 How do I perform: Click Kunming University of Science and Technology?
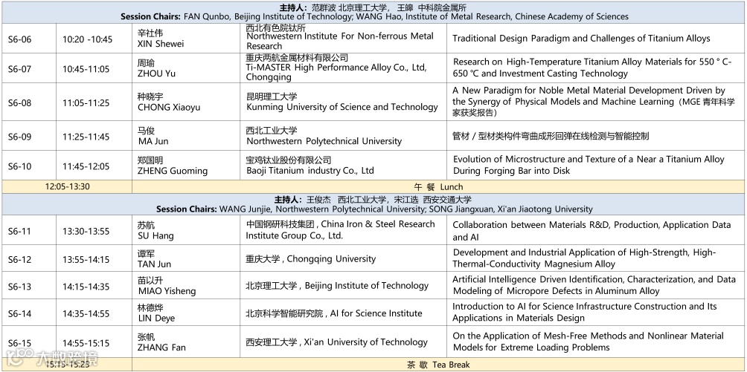[342, 107]
